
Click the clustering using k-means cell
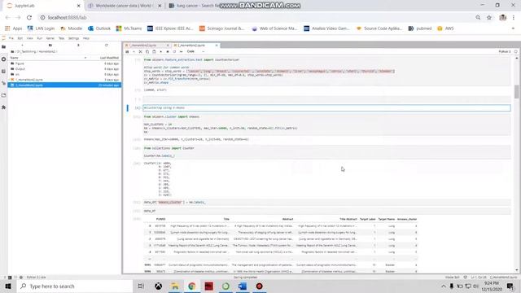[x=326, y=108]
